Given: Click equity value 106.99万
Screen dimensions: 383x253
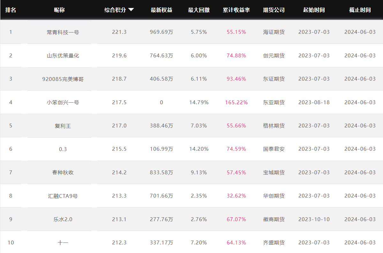Looking at the screenshot, I should click(x=161, y=149).
